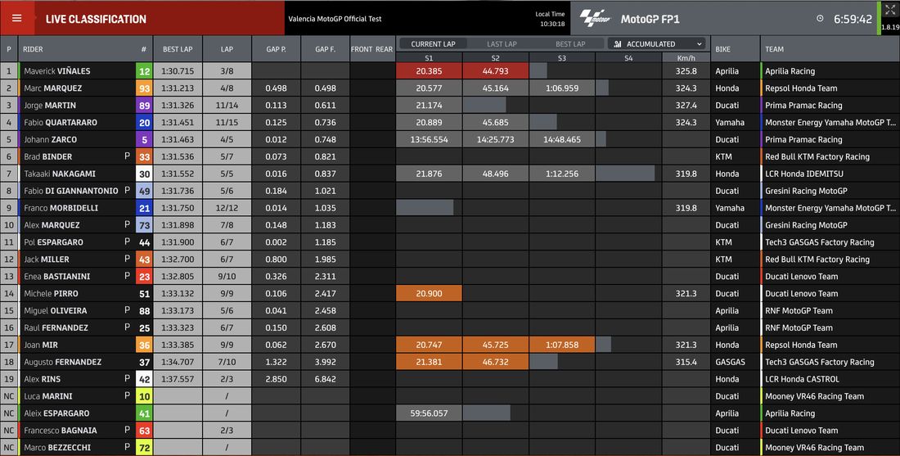Select rider Marco BEZZECCHI

click(57, 447)
